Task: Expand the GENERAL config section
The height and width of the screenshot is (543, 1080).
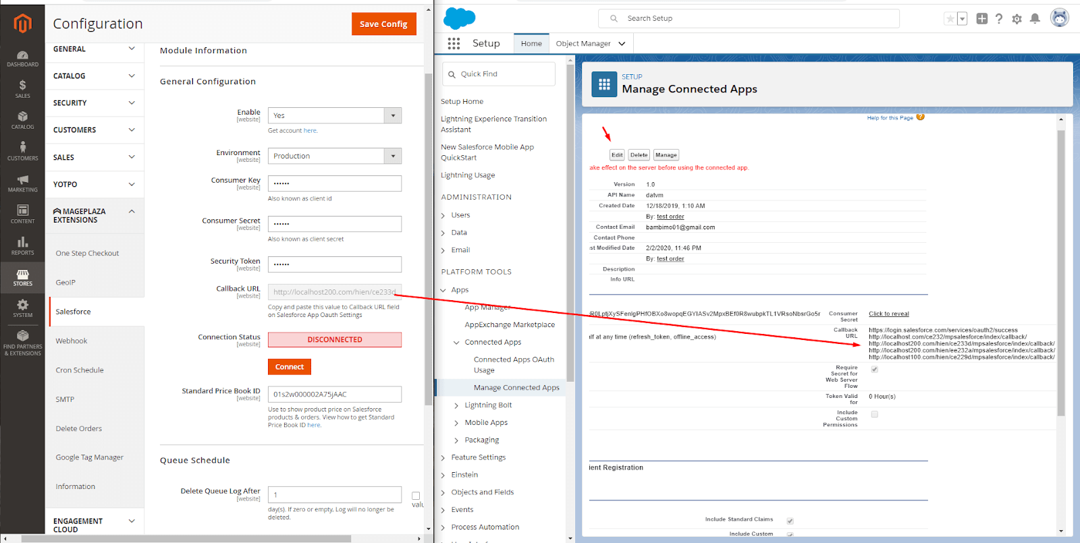Action: [94, 49]
